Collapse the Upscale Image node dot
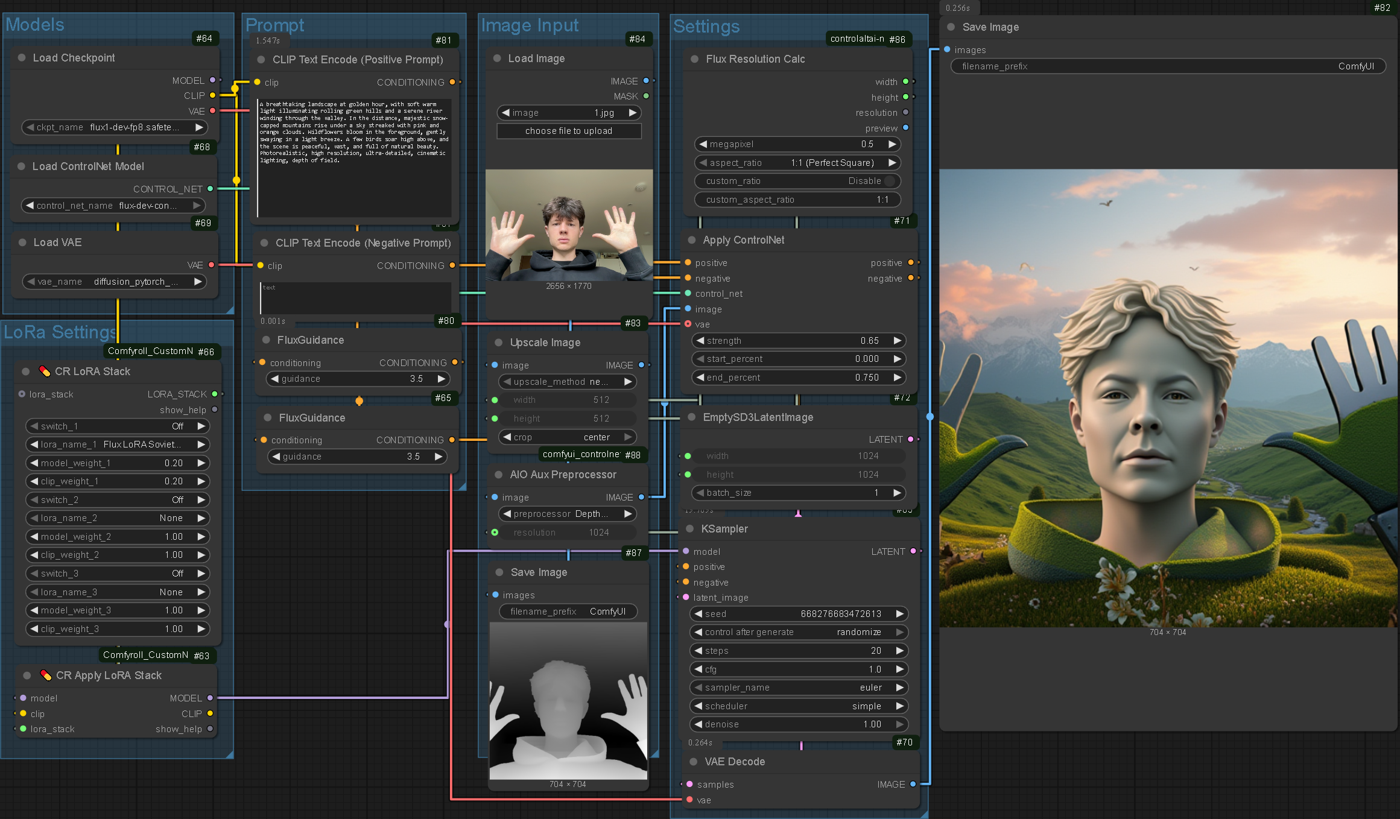The width and height of the screenshot is (1400, 819). tap(499, 343)
